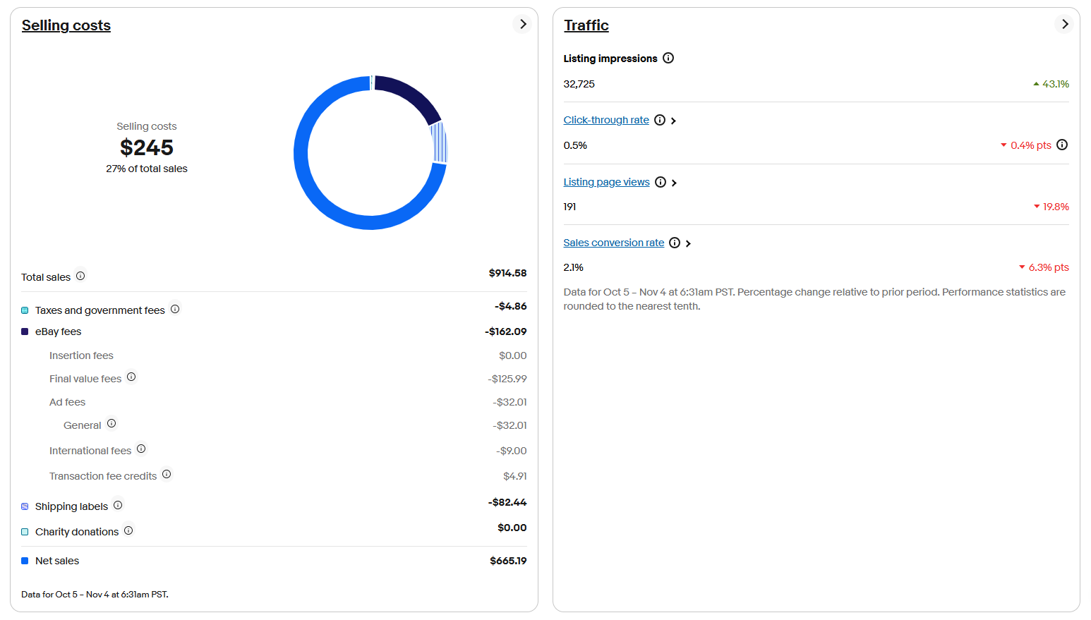1091x620 pixels.
Task: Open the info icon next to Total sales
Action: (x=80, y=276)
